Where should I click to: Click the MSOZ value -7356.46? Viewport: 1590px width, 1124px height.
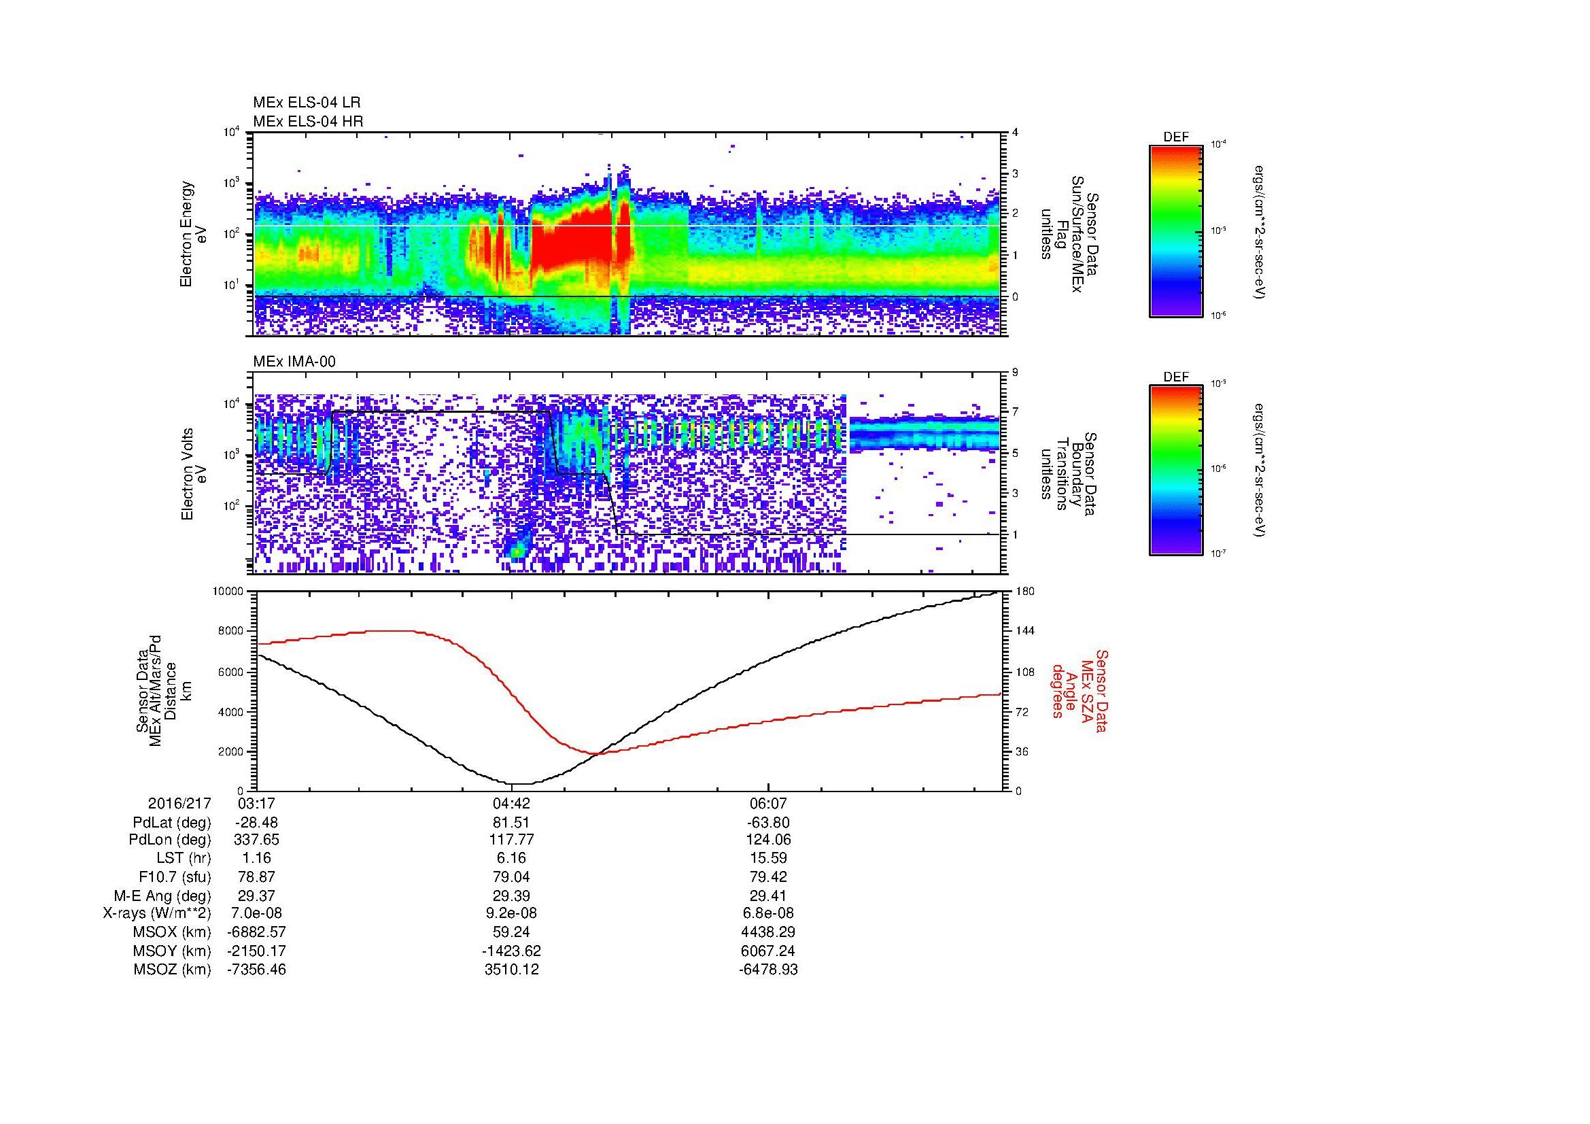coord(256,970)
